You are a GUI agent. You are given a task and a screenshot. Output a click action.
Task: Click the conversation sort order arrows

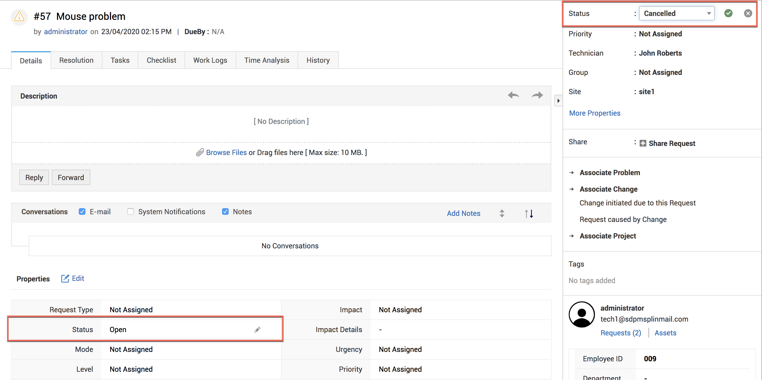529,213
